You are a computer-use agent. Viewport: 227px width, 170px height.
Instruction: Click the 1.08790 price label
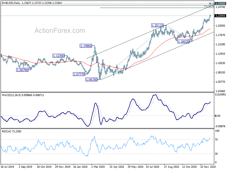click(22, 70)
